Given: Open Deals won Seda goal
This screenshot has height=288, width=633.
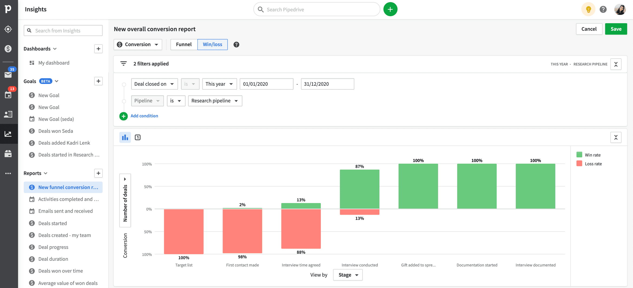Looking at the screenshot, I should (x=55, y=131).
